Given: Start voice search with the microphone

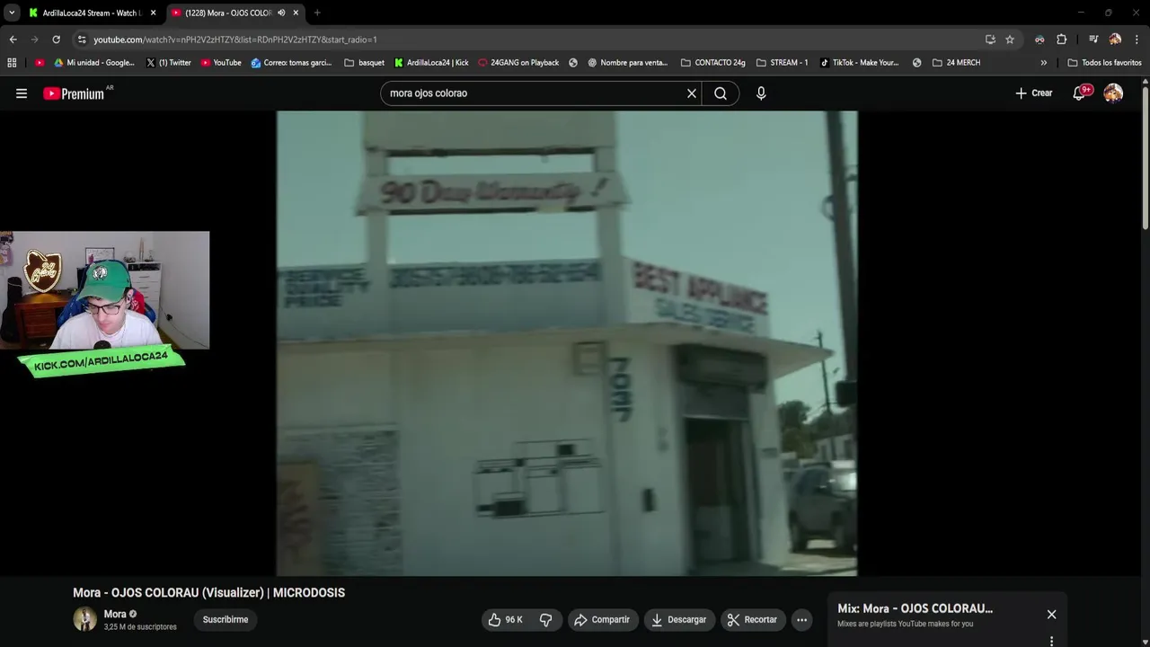Looking at the screenshot, I should (x=761, y=93).
